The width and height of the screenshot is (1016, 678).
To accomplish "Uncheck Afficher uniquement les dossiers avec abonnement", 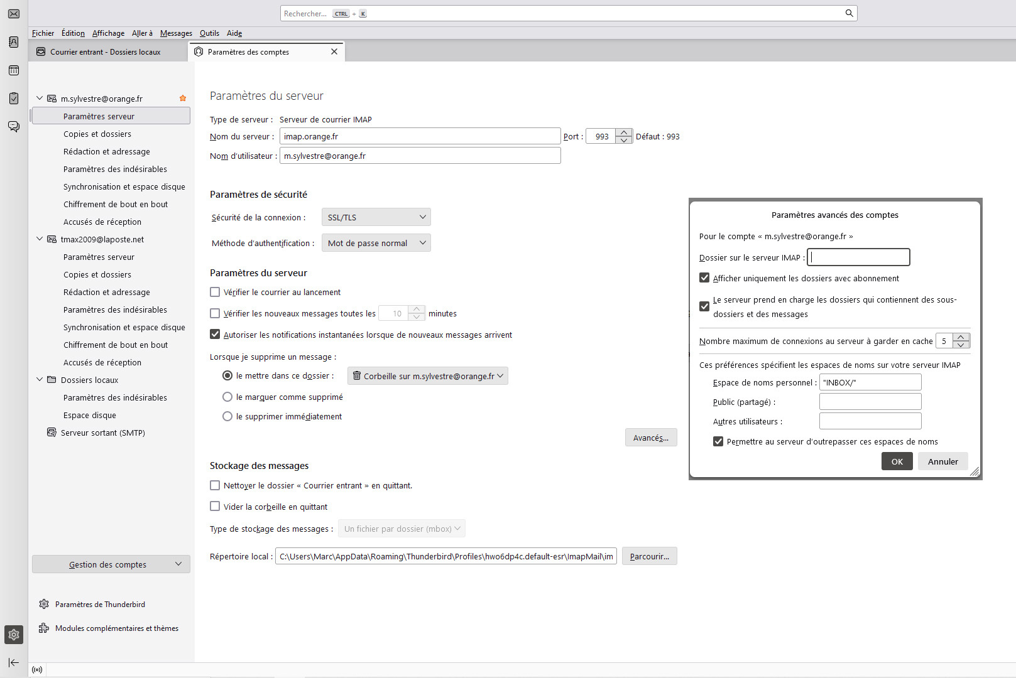I will tap(704, 278).
